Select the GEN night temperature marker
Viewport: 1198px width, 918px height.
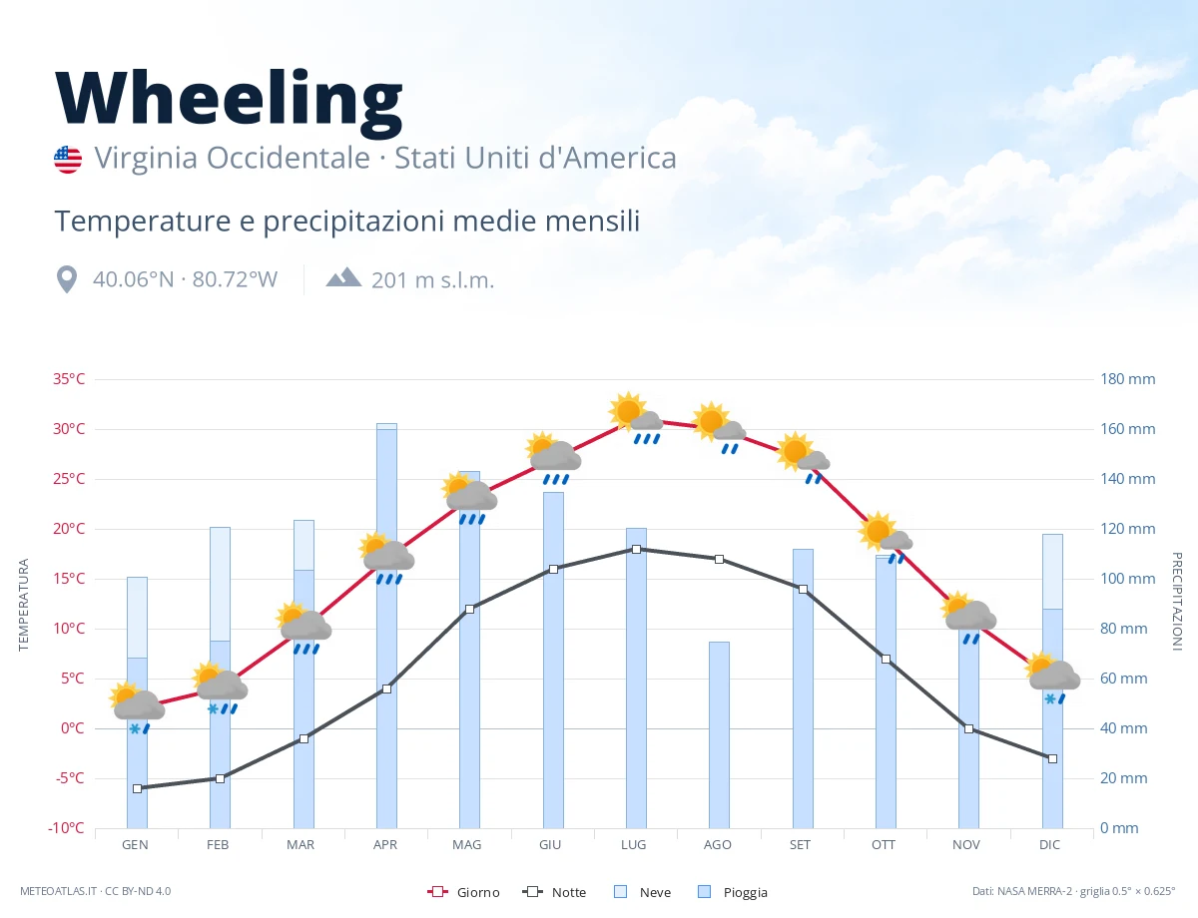pyautogui.click(x=137, y=788)
